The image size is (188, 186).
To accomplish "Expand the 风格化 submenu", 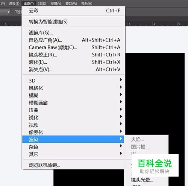I will click(73, 88).
